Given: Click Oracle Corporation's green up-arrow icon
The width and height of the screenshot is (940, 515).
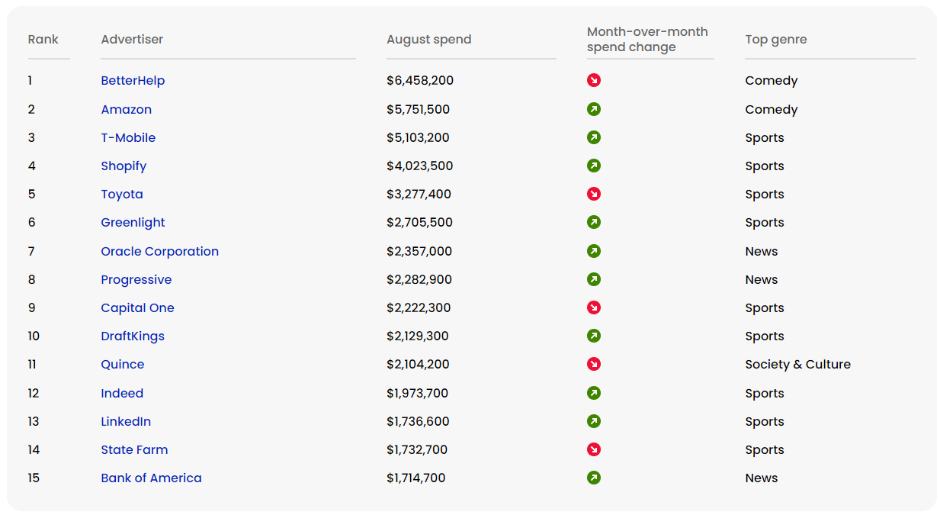Looking at the screenshot, I should (x=594, y=251).
